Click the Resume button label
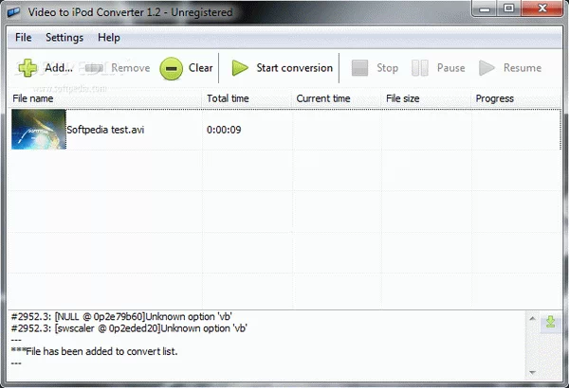This screenshot has width=569, height=388. click(523, 68)
